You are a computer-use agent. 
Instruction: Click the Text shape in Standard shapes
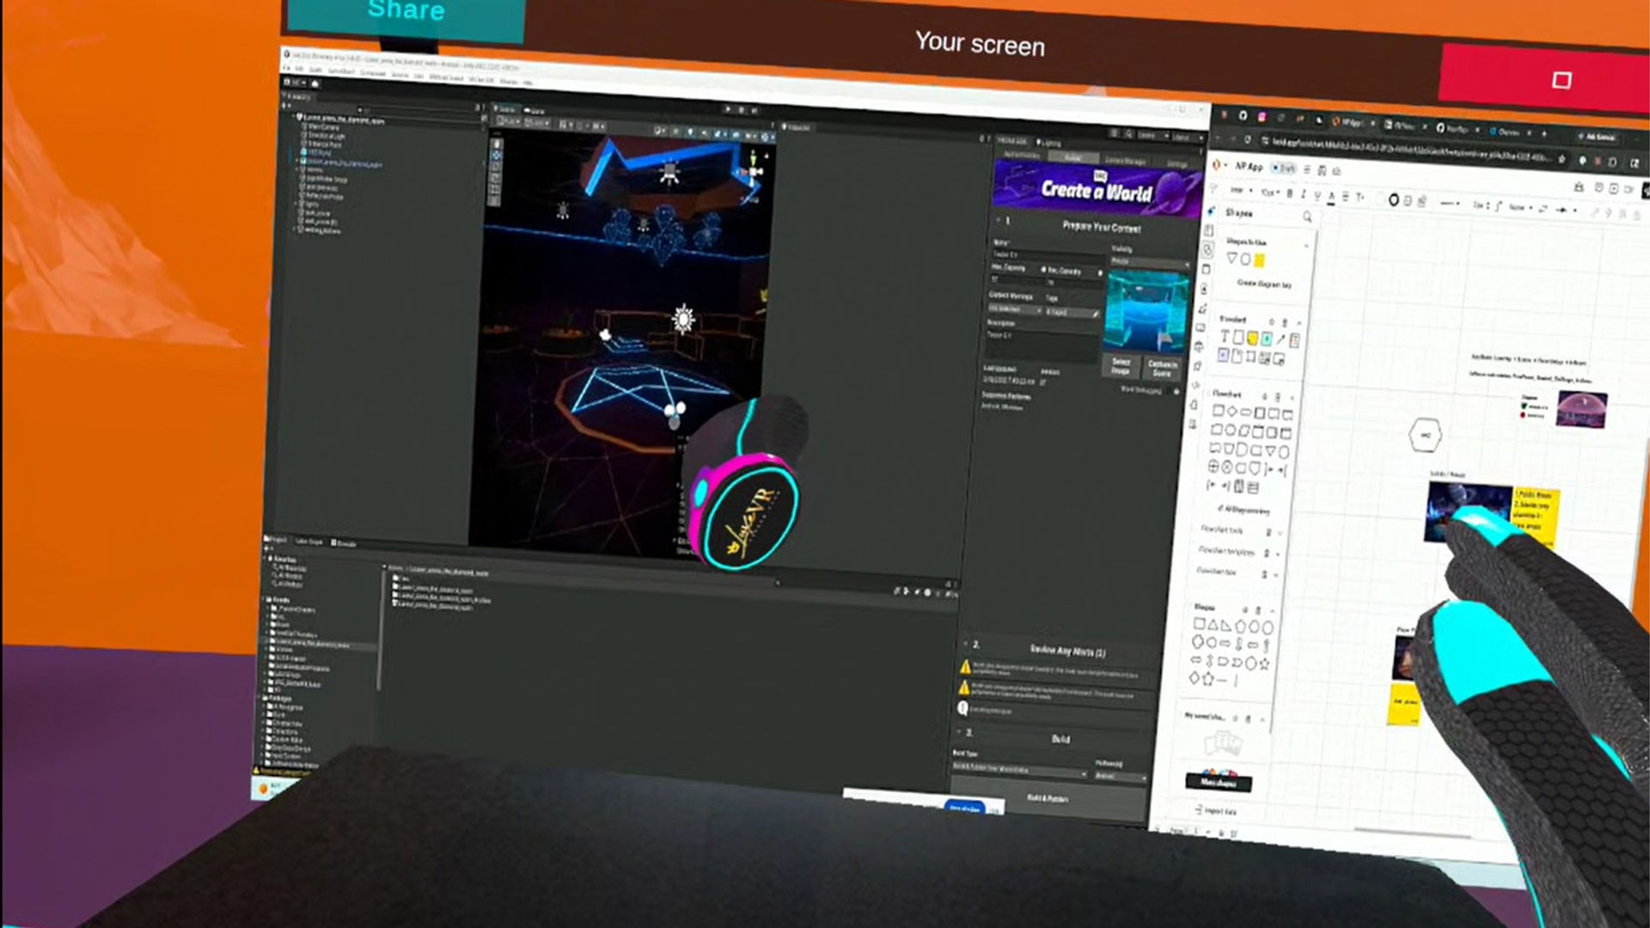click(x=1224, y=337)
